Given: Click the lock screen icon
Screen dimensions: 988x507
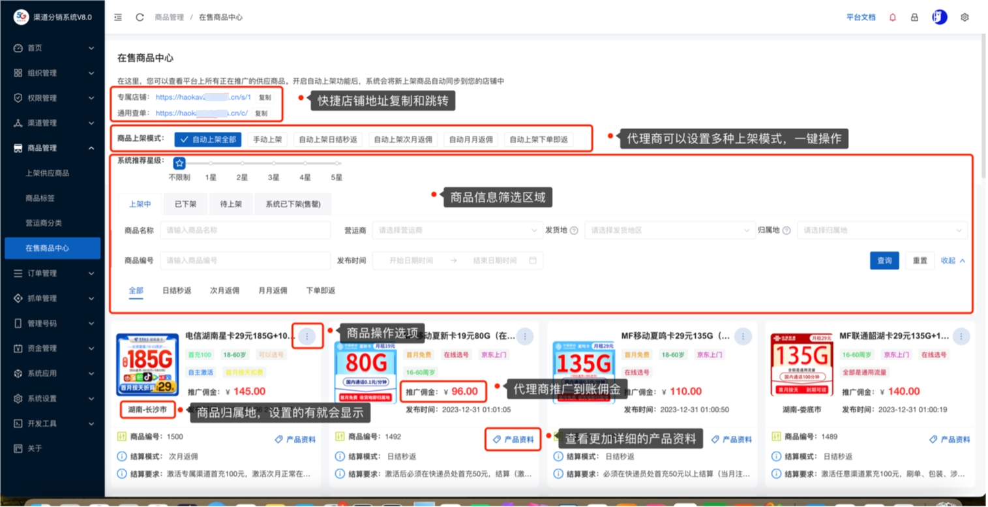Looking at the screenshot, I should [x=914, y=18].
